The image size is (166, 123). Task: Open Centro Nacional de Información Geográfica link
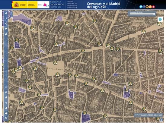[72, 5]
